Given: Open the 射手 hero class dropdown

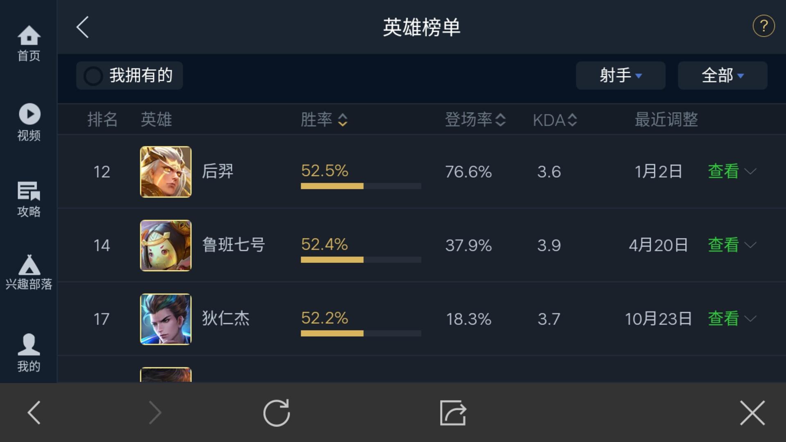Looking at the screenshot, I should [620, 76].
